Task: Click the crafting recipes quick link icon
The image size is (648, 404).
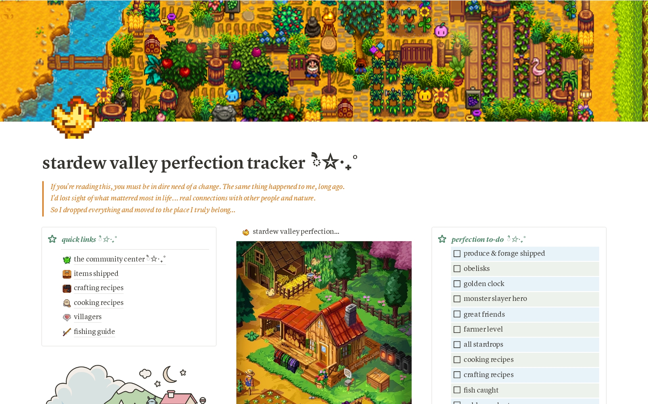Action: click(67, 288)
